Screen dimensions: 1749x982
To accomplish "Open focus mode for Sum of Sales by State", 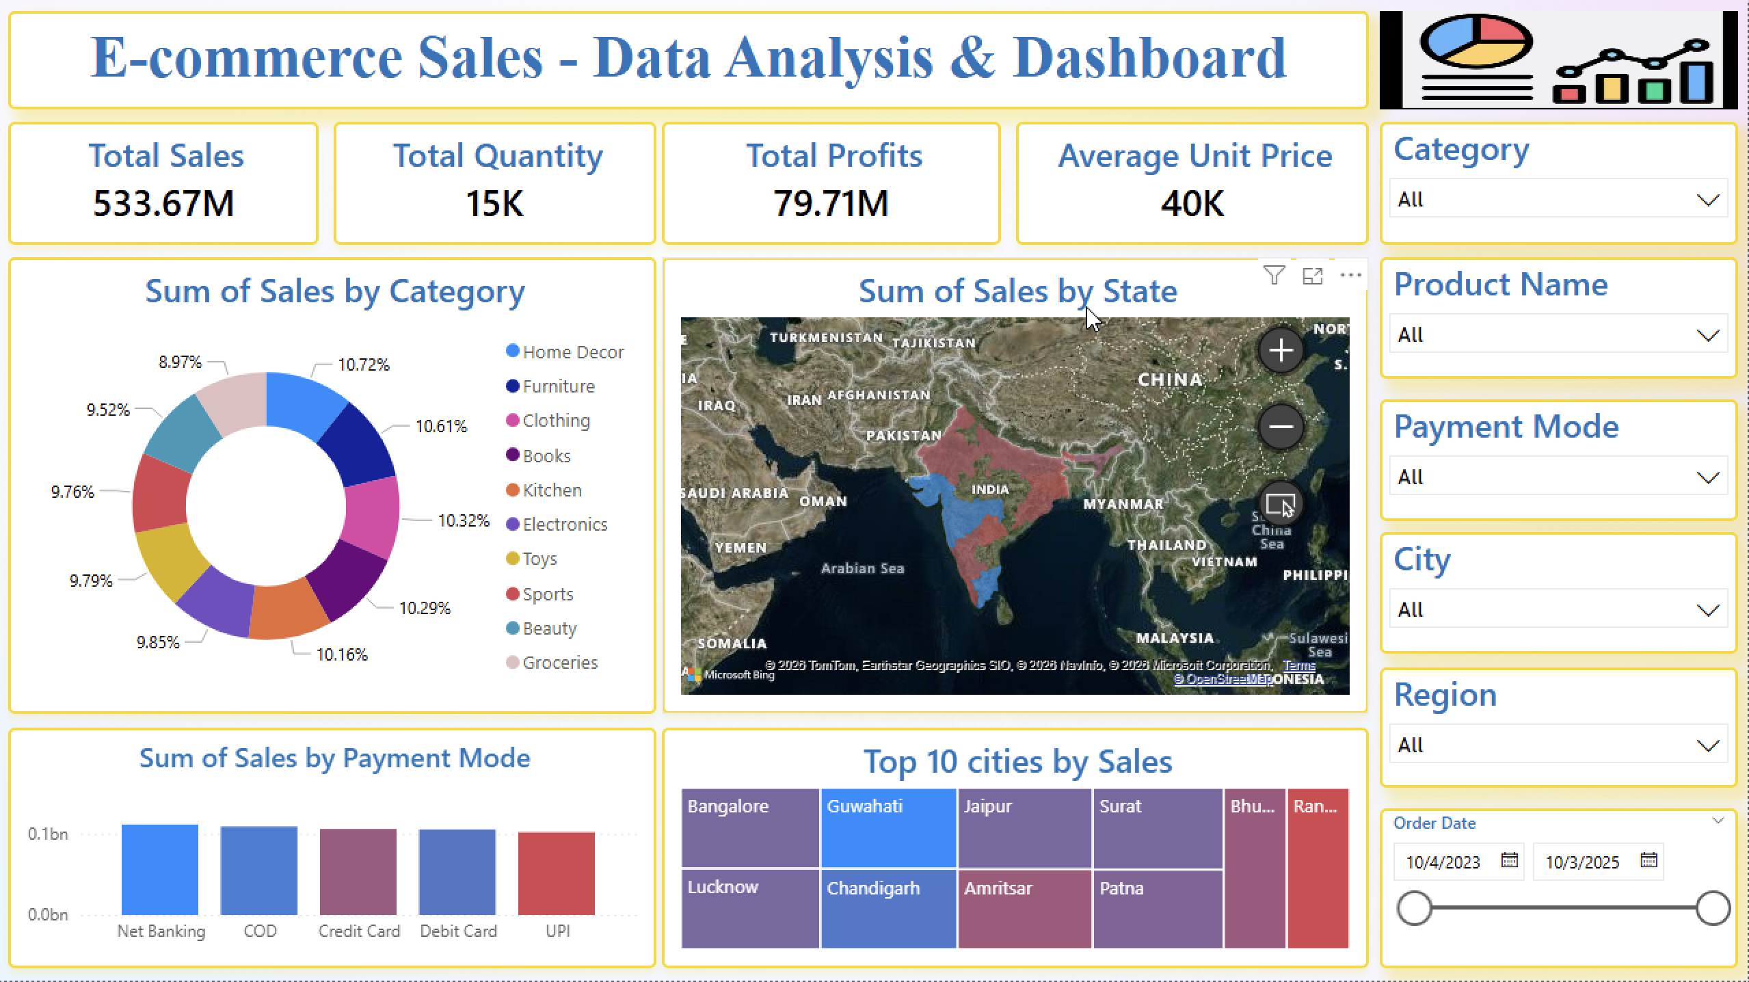I will (1313, 276).
